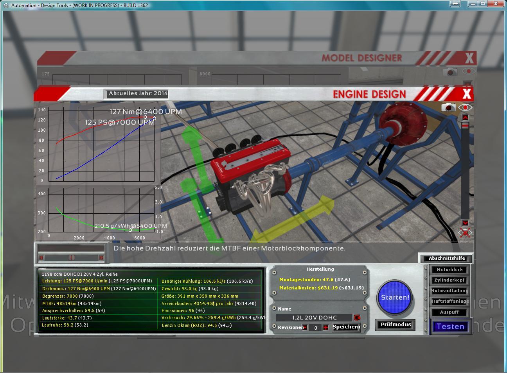The image size is (507, 373).
Task: Close the Model Designer window
Action: click(x=469, y=58)
